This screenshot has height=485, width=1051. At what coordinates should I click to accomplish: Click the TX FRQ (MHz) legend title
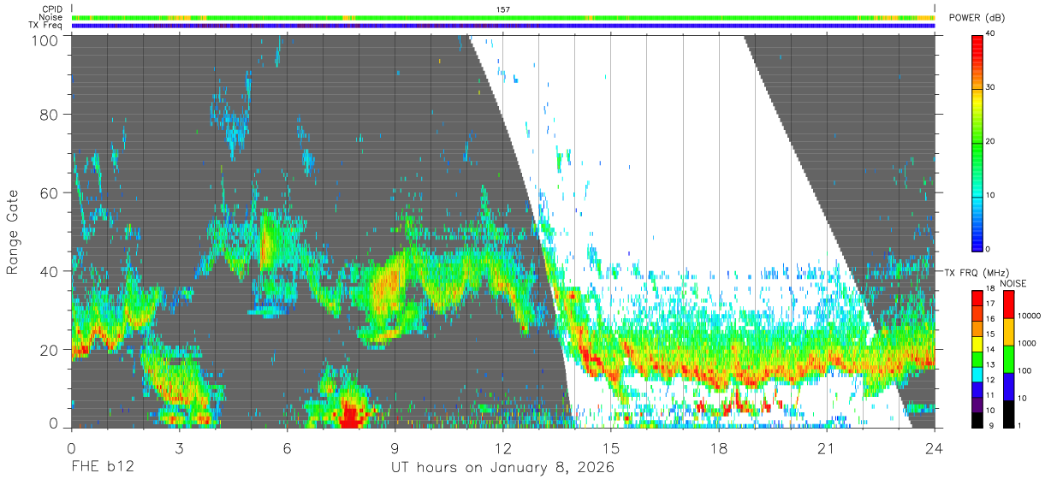tap(976, 272)
